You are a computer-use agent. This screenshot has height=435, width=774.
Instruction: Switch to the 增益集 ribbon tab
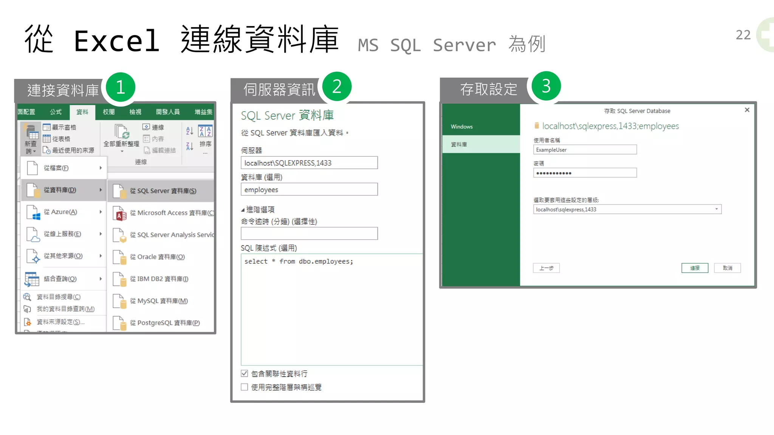[x=203, y=112]
